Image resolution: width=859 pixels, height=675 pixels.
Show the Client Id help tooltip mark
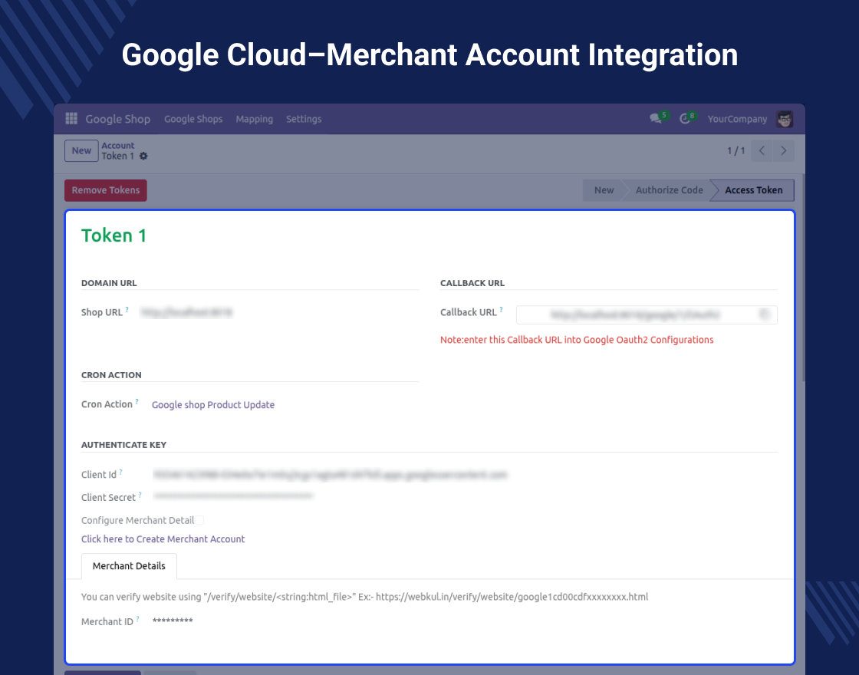120,472
